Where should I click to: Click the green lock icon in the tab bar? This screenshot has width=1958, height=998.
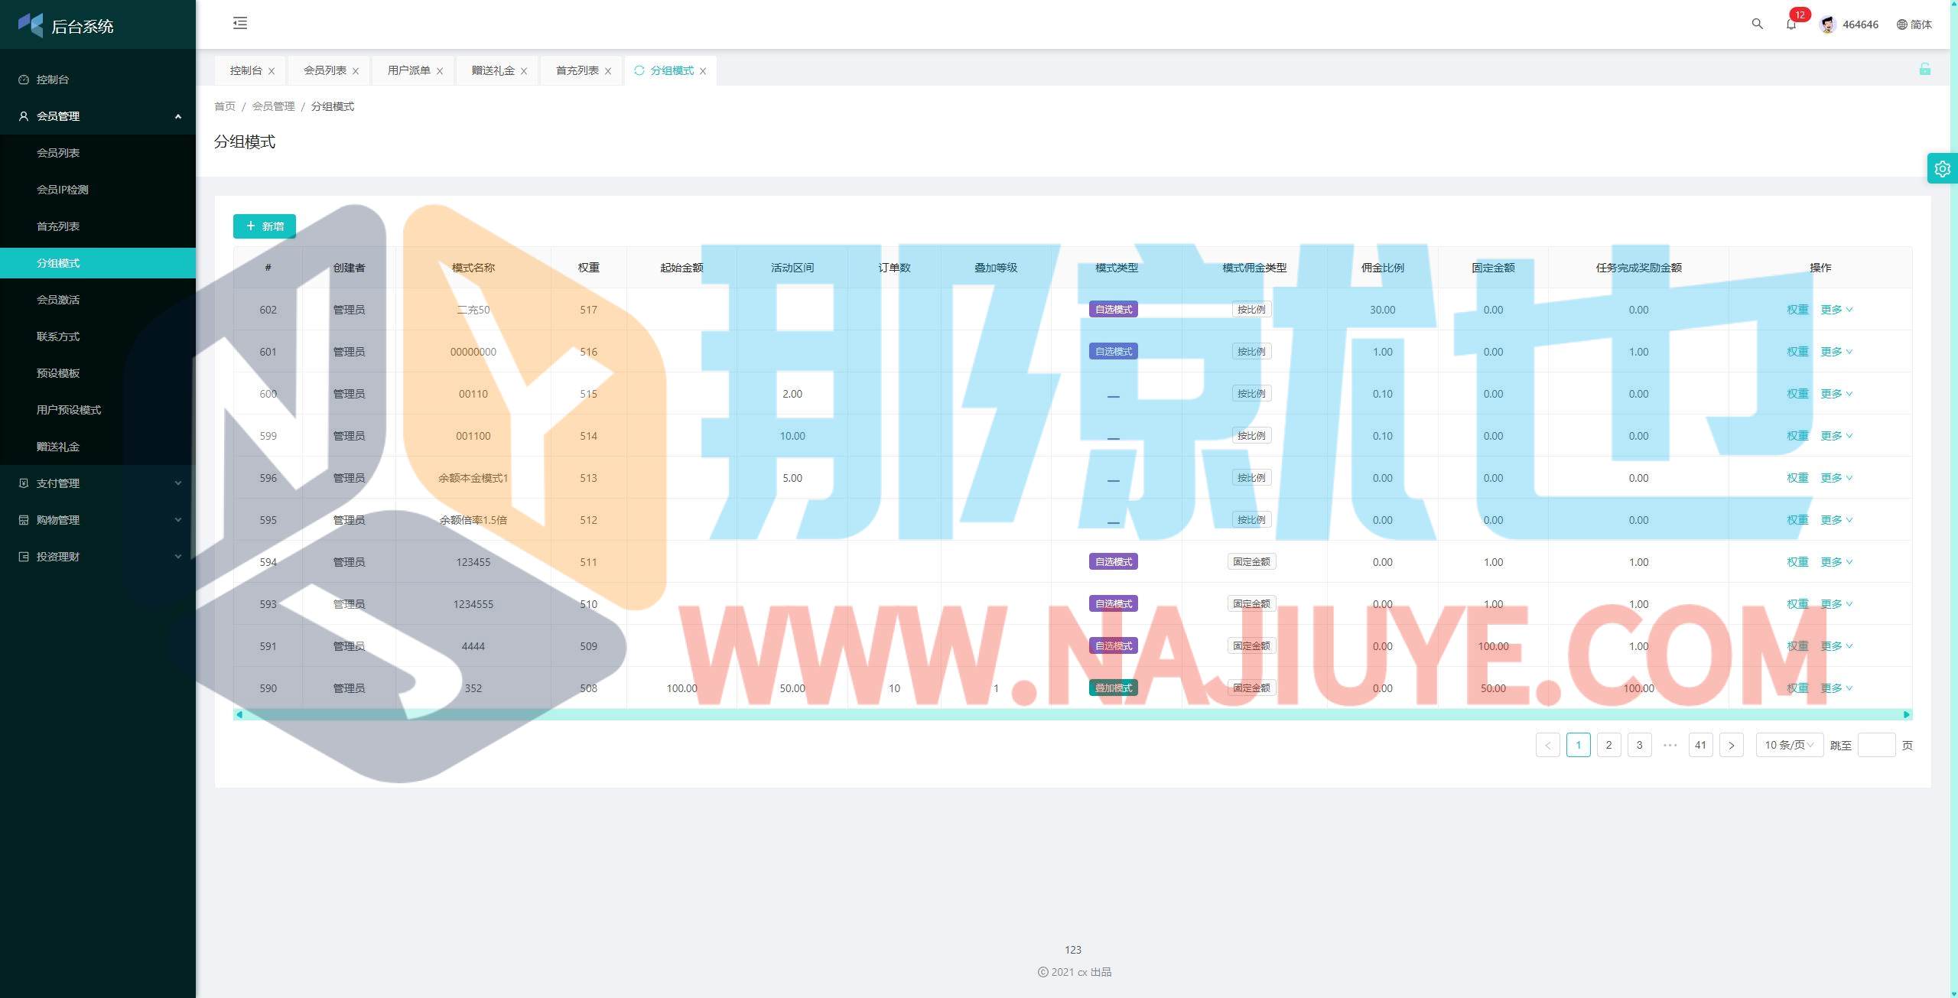click(1924, 70)
